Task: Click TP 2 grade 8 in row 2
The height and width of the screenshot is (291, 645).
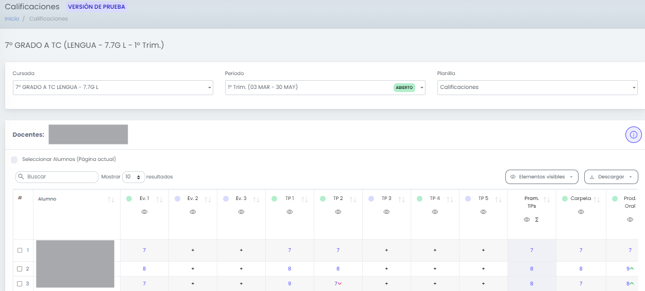Action: pos(338,269)
